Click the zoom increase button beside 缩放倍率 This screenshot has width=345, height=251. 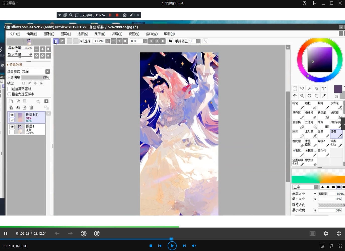pos(42,49)
